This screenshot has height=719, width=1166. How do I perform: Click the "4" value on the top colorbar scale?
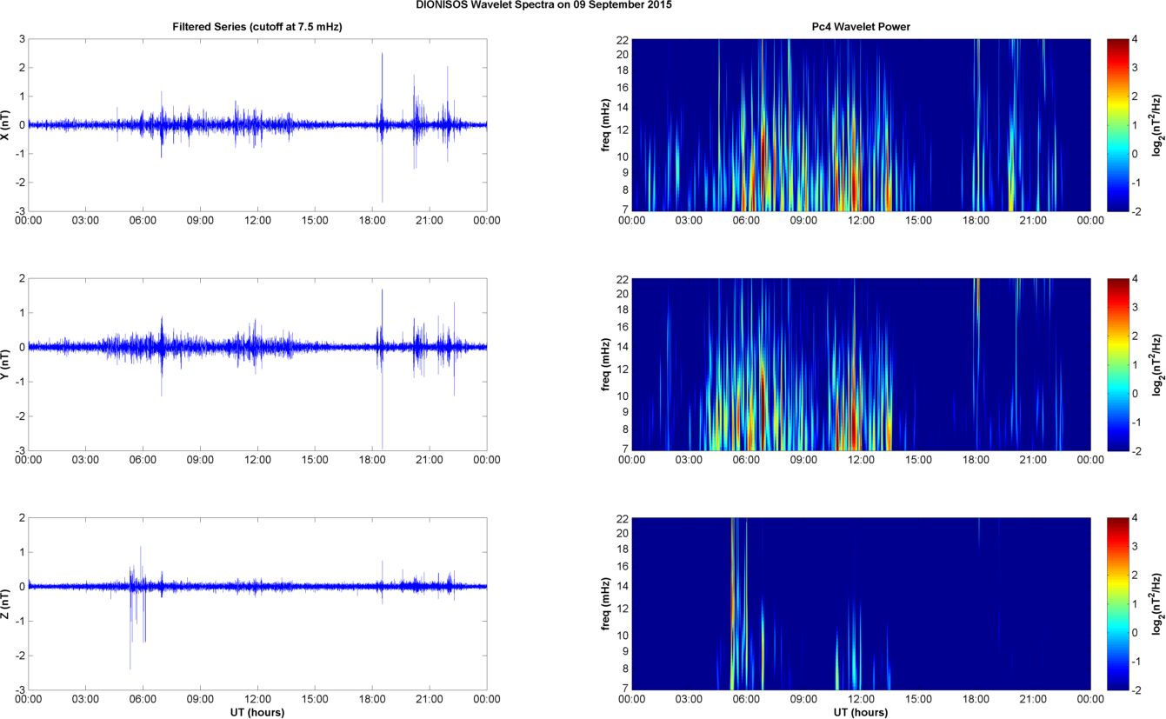(x=1136, y=40)
